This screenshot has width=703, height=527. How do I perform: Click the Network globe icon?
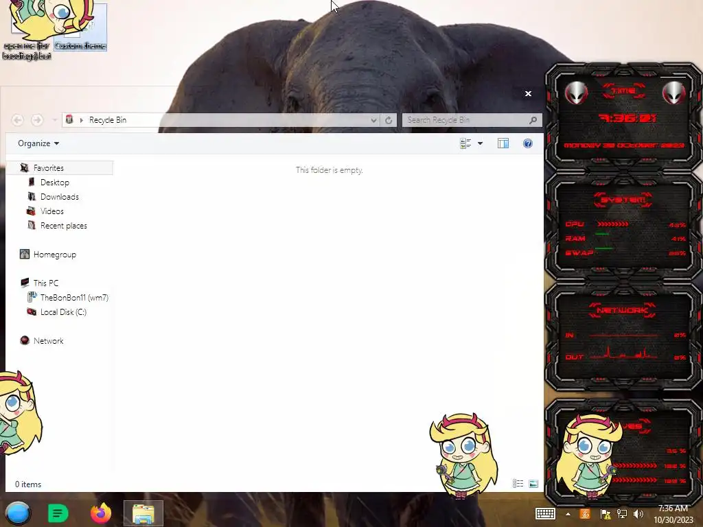(x=25, y=340)
